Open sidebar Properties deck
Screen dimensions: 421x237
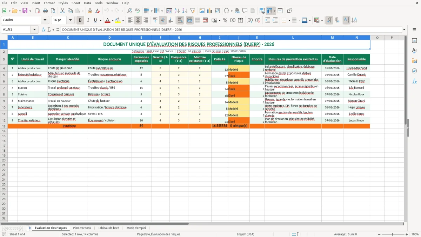[414, 40]
